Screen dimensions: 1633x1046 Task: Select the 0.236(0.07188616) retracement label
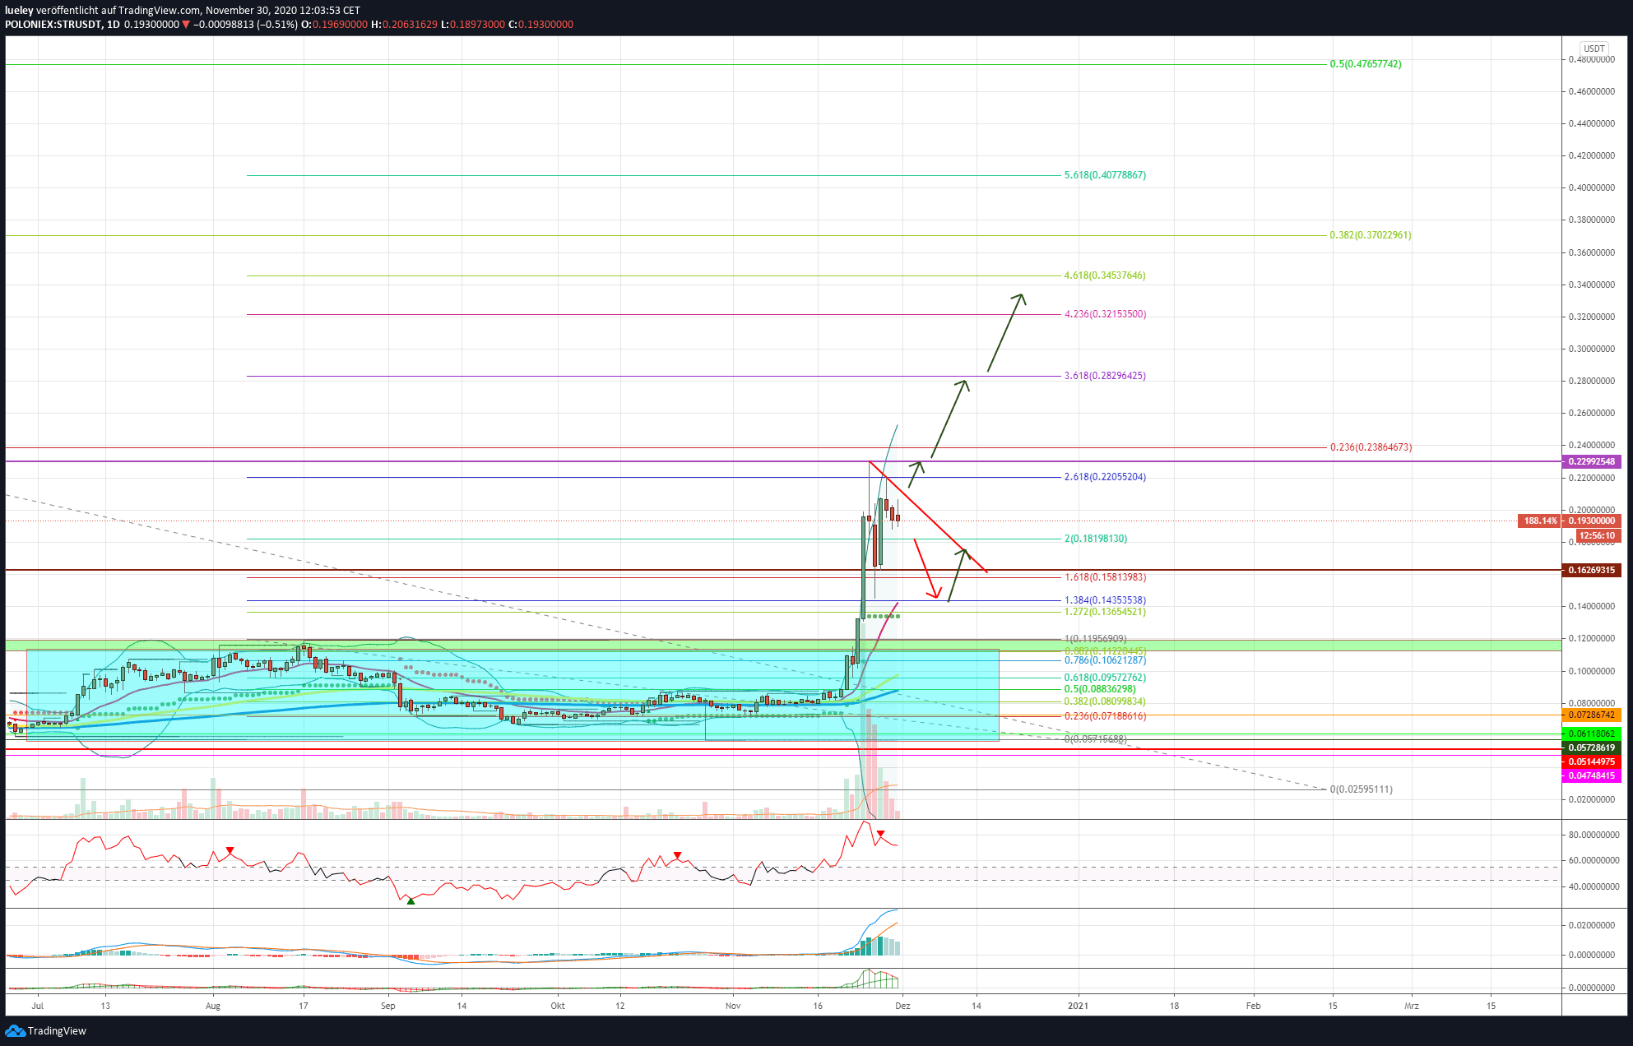pyautogui.click(x=1105, y=716)
